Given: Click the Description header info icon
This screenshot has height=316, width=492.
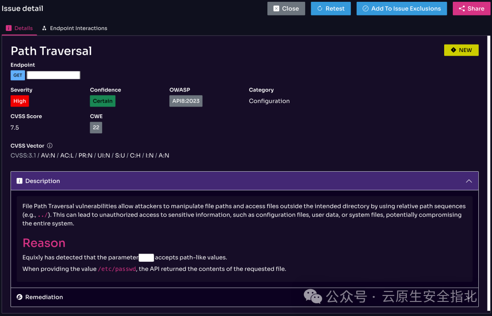Looking at the screenshot, I should pos(20,181).
